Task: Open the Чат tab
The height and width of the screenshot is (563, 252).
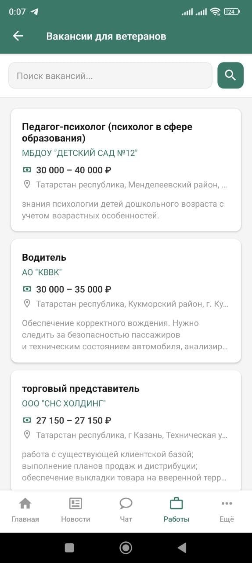Action: click(x=126, y=510)
